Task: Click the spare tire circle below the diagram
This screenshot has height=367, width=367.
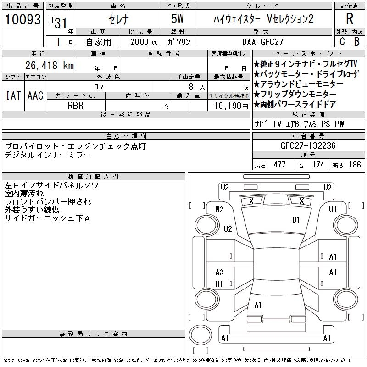Action: [x=200, y=335]
